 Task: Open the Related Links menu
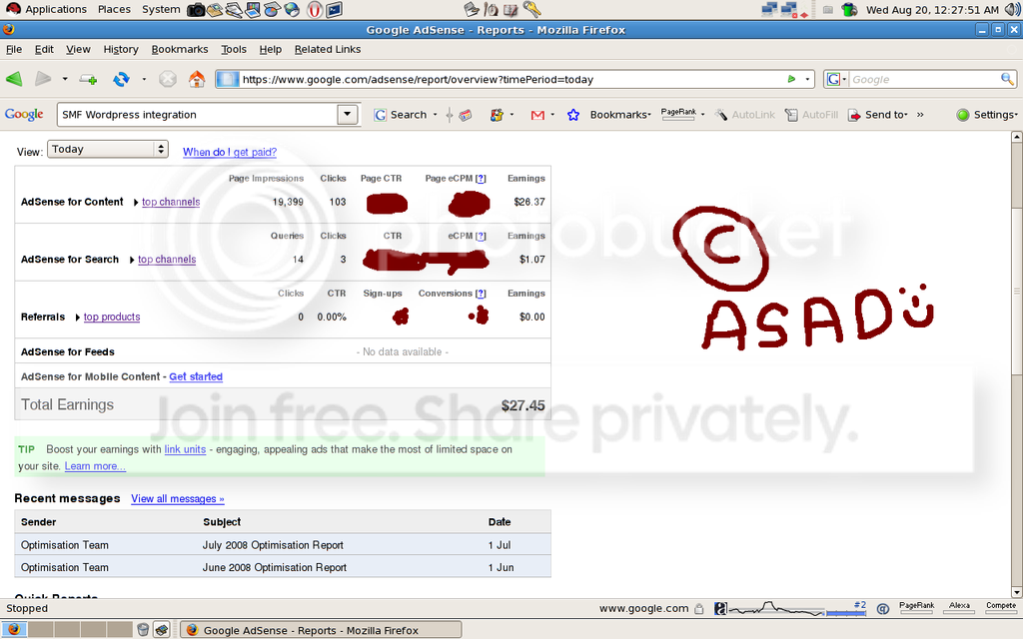coord(328,49)
